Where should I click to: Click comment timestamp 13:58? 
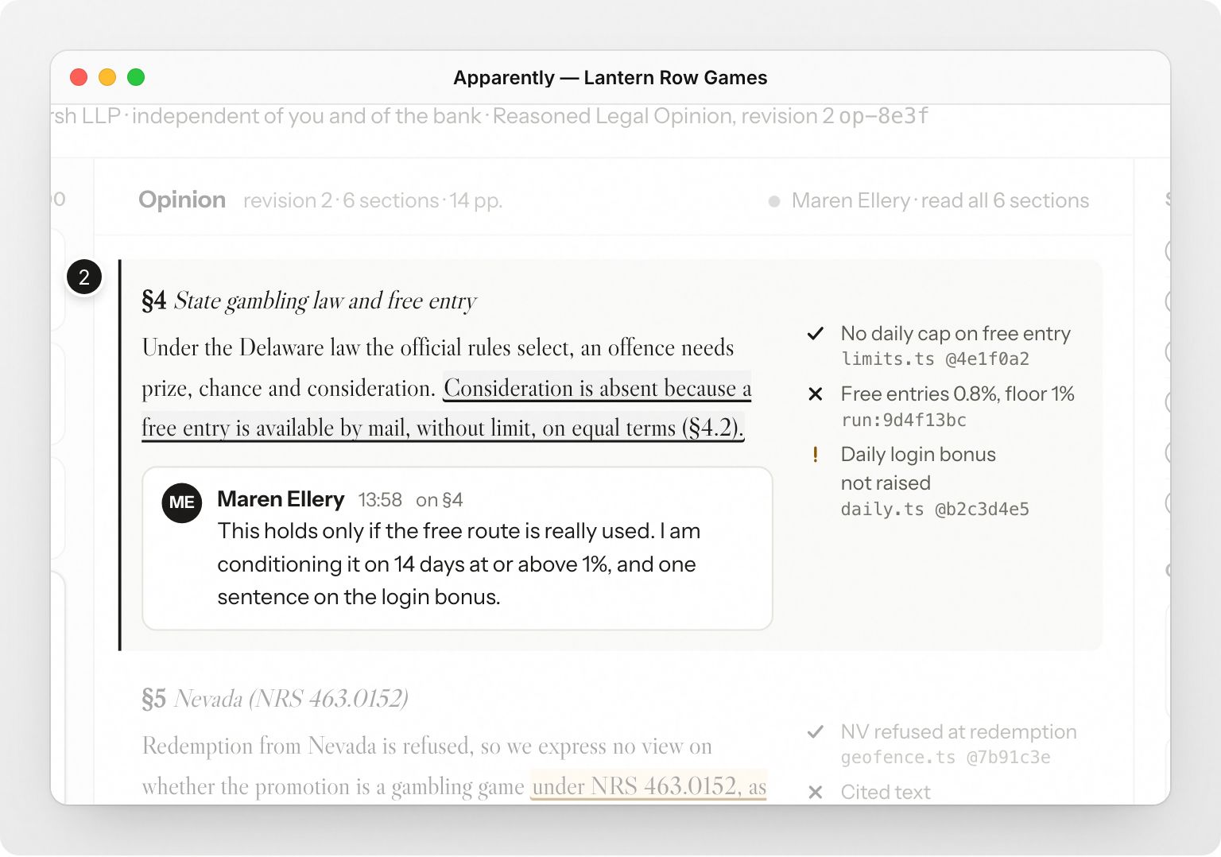tap(380, 500)
